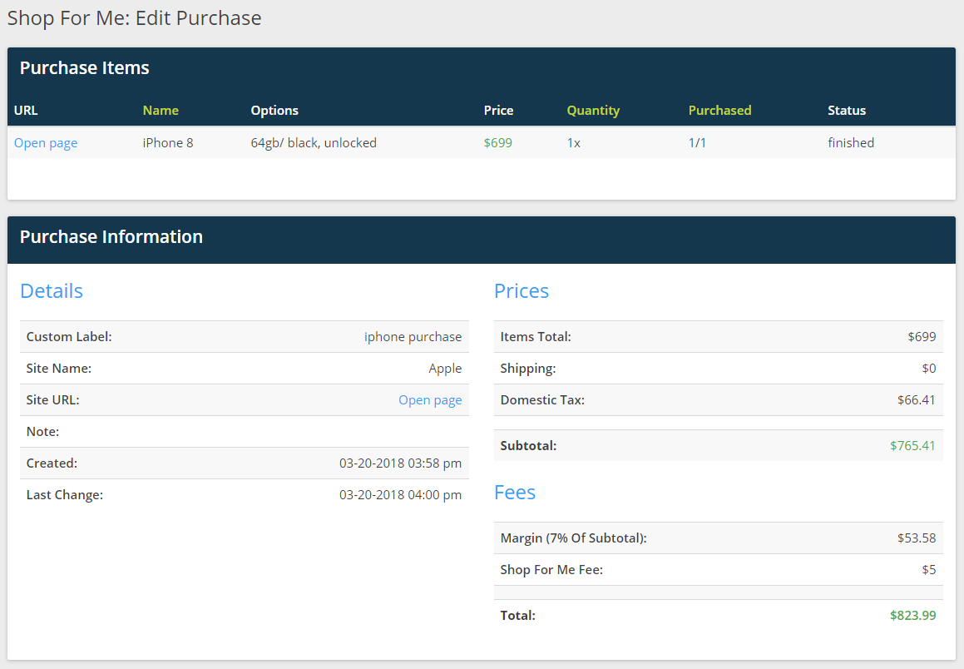Sort by the Name column header
964x669 pixels.
coord(161,111)
